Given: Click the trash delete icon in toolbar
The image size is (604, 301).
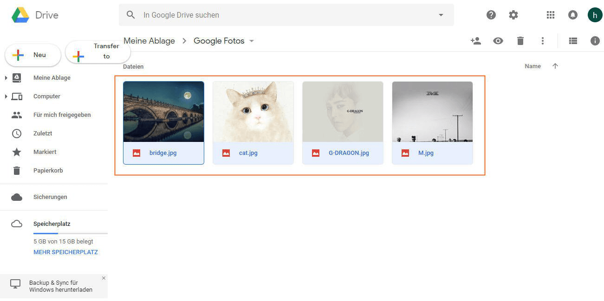Looking at the screenshot, I should (x=520, y=41).
